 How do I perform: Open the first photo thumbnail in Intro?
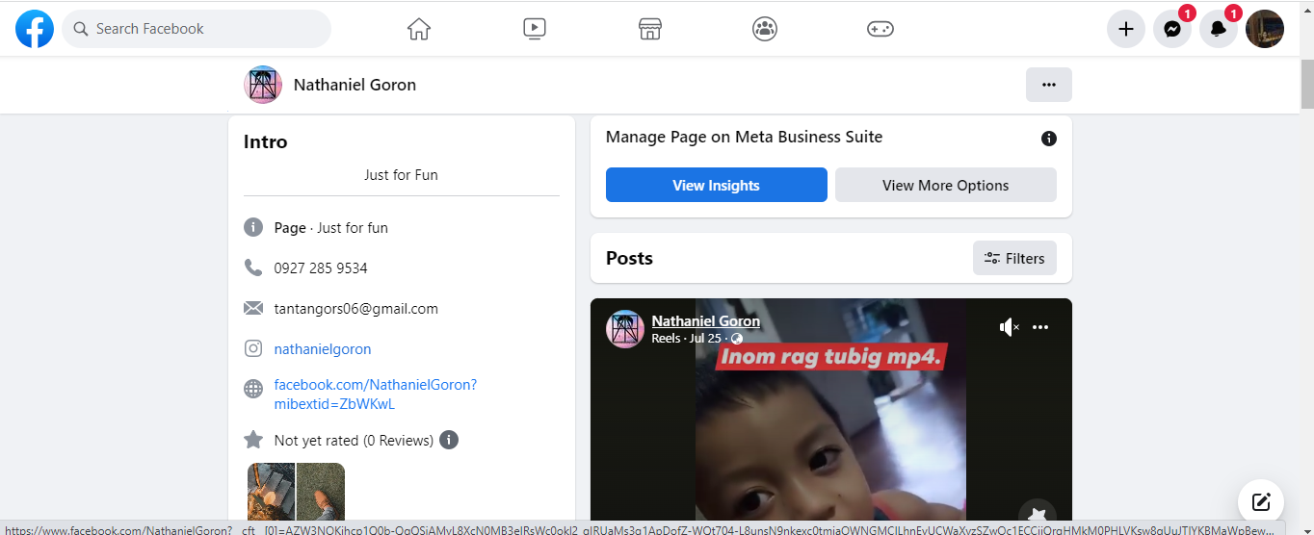[271, 492]
